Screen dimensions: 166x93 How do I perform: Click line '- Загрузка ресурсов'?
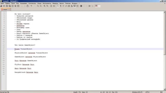(24, 16)
